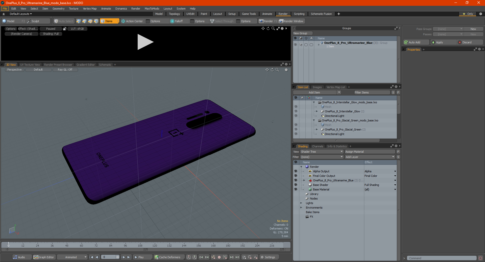Toggle visibility of Alpha Output
This screenshot has width=485, height=262.
click(x=296, y=171)
